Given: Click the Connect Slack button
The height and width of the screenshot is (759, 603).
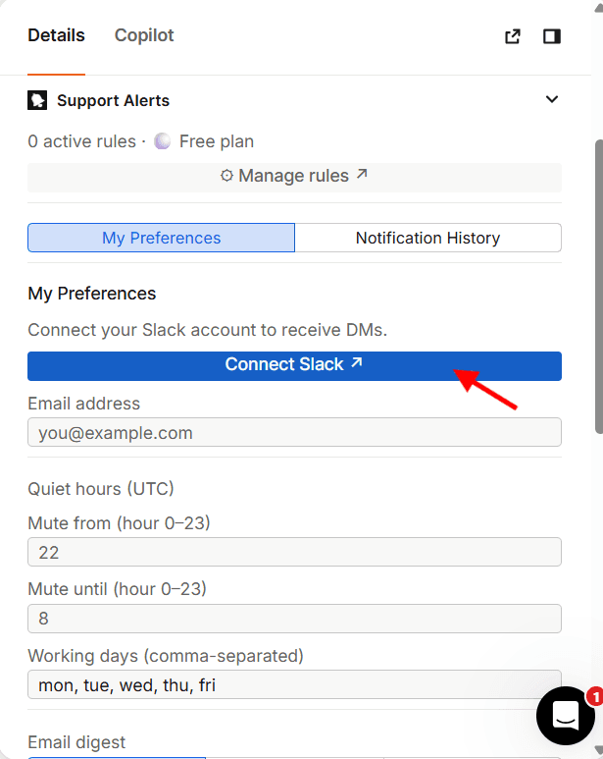Looking at the screenshot, I should (x=294, y=366).
